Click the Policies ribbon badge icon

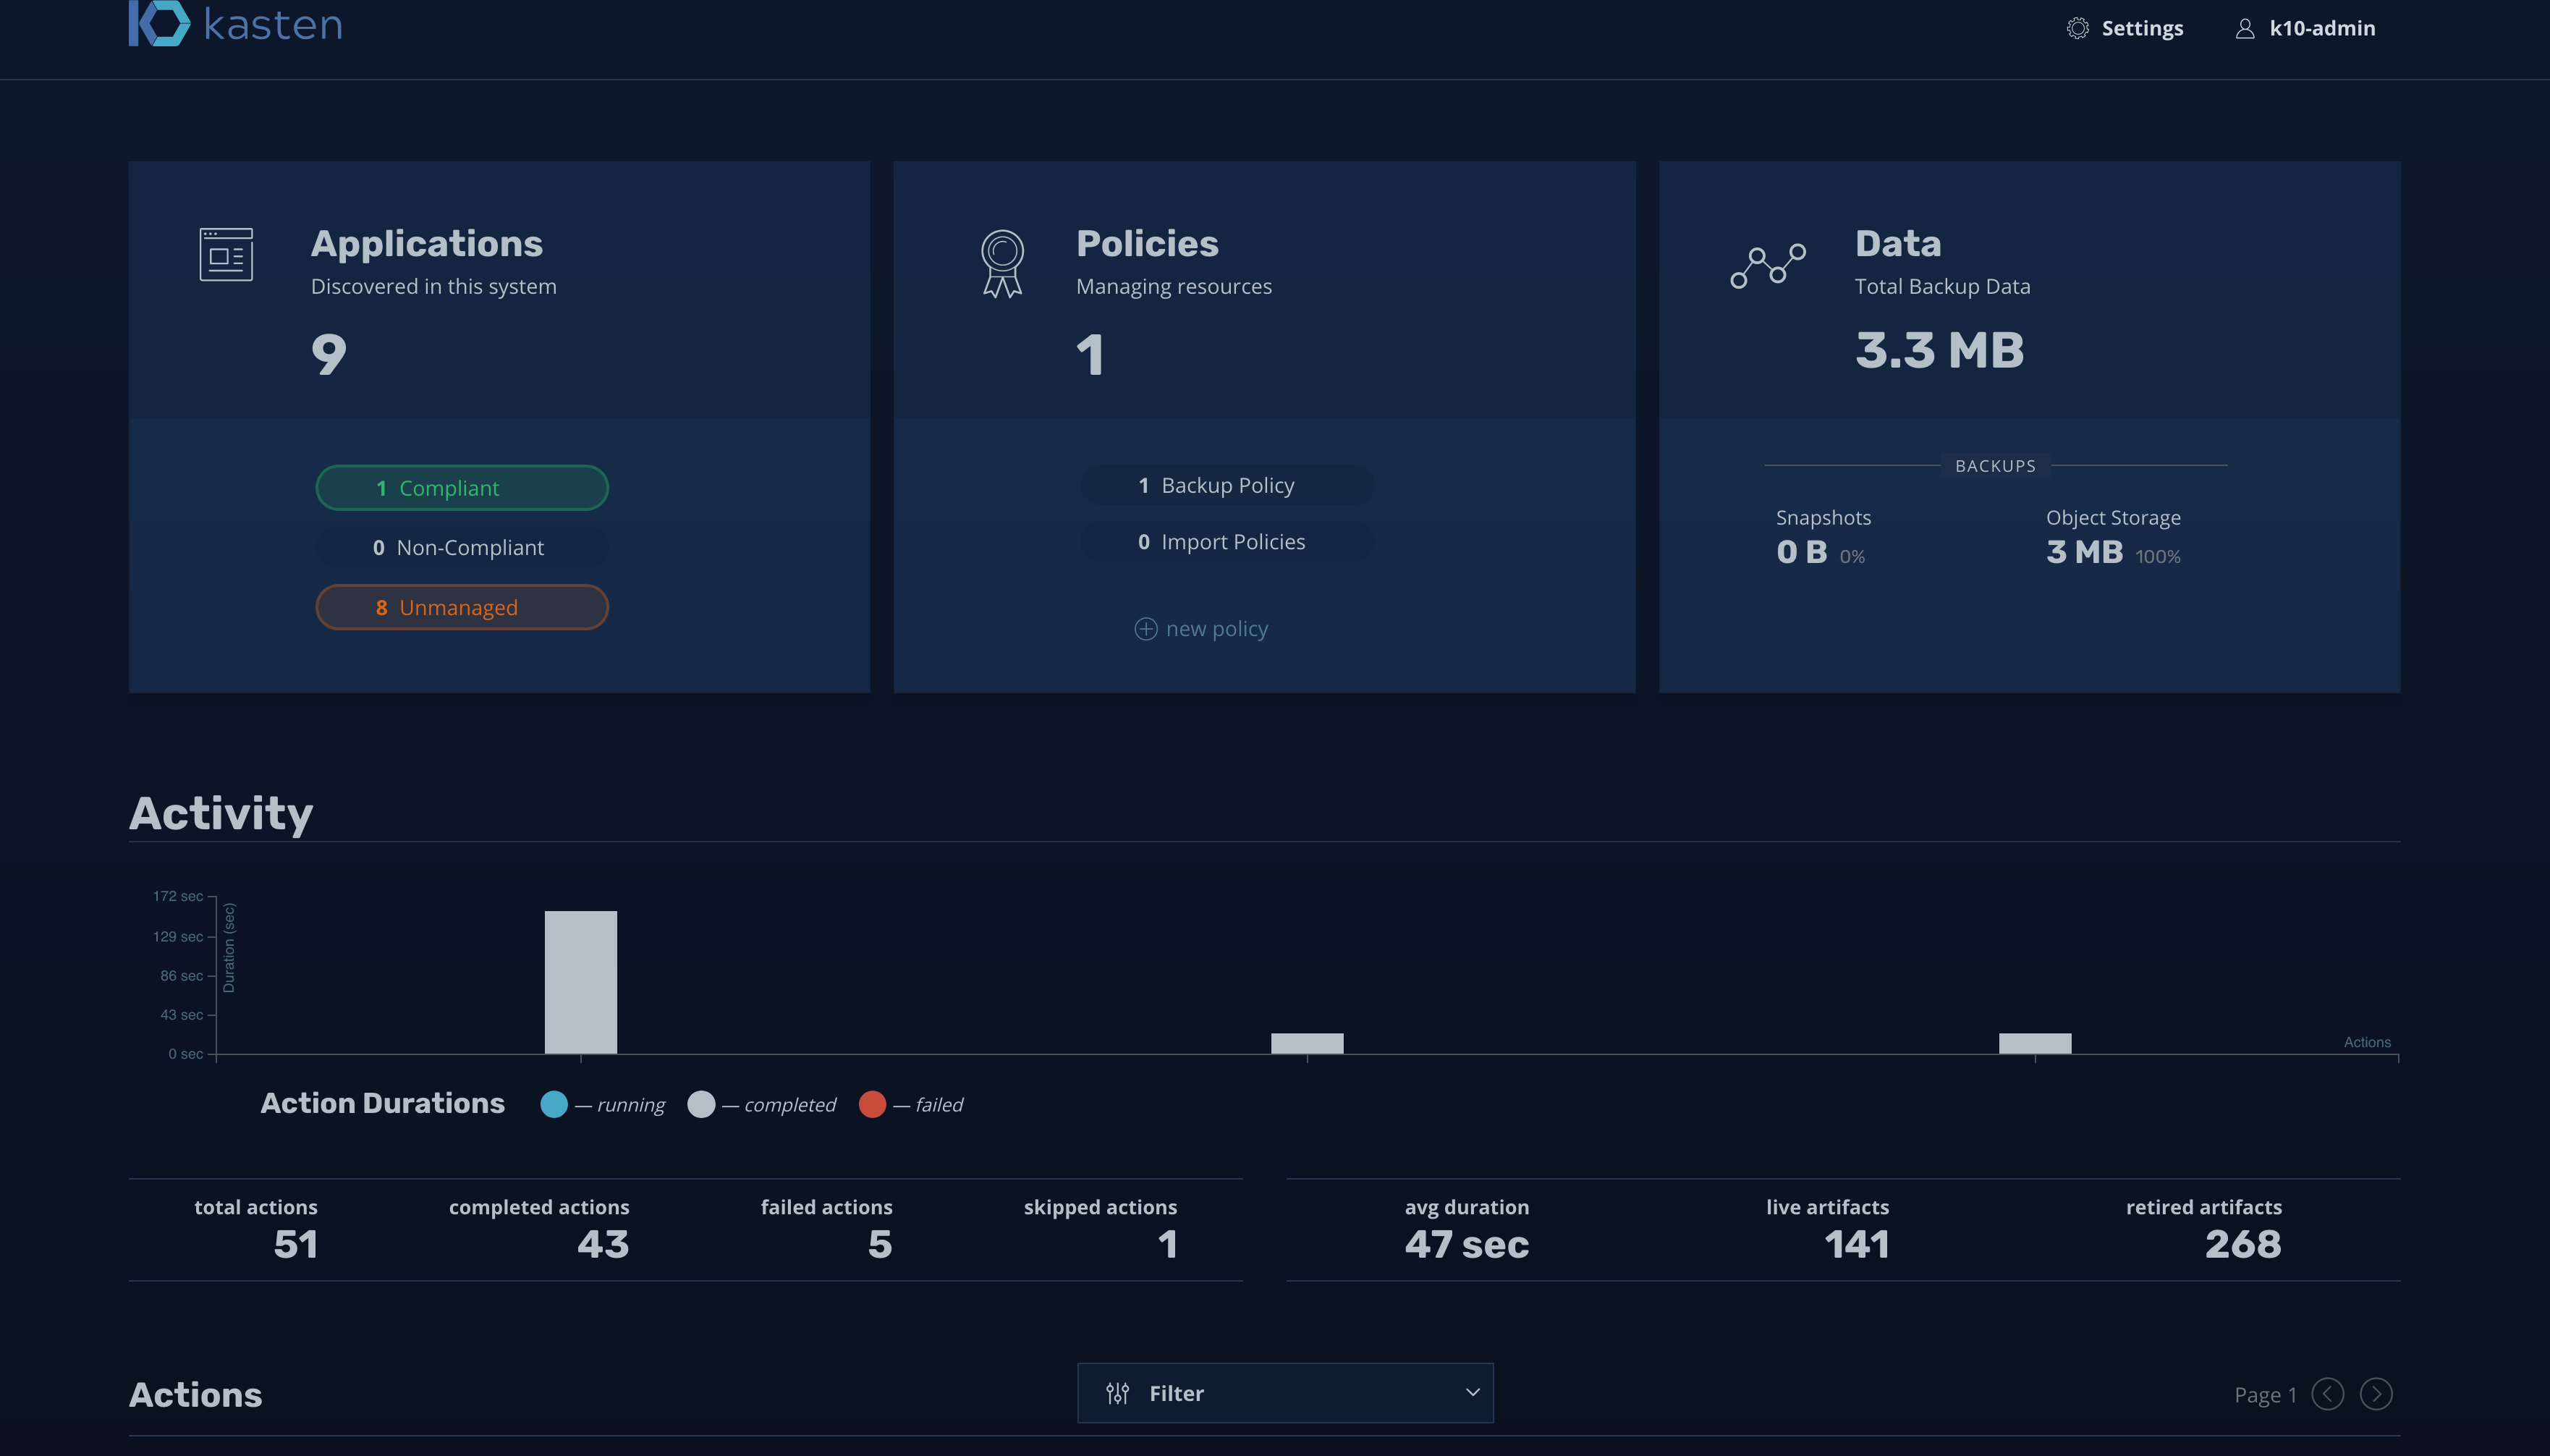coord(1001,263)
